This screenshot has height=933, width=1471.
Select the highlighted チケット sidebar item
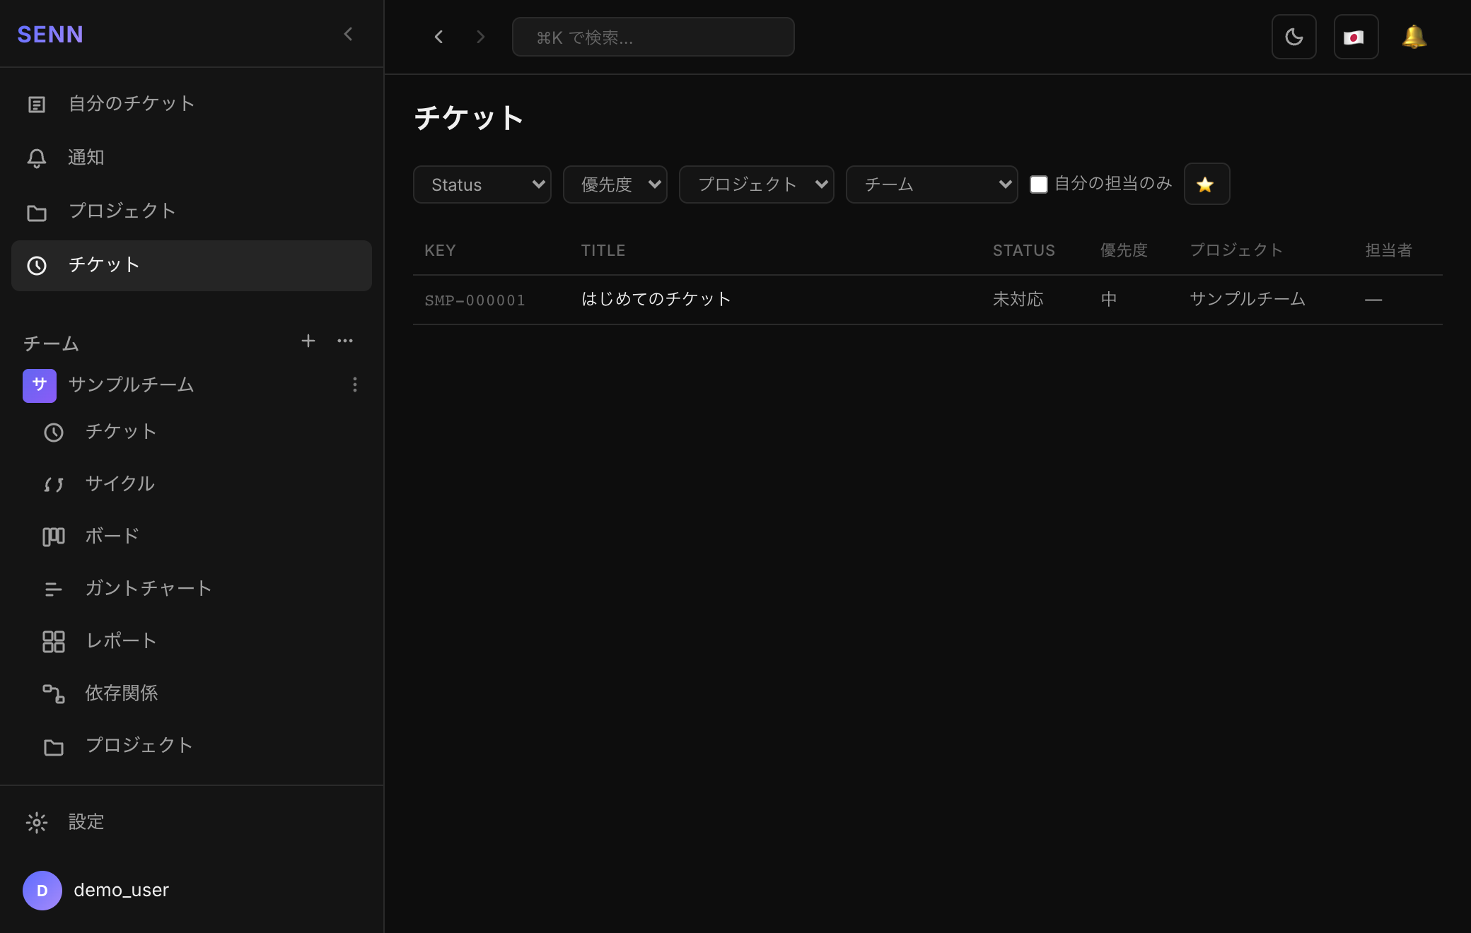(x=192, y=265)
